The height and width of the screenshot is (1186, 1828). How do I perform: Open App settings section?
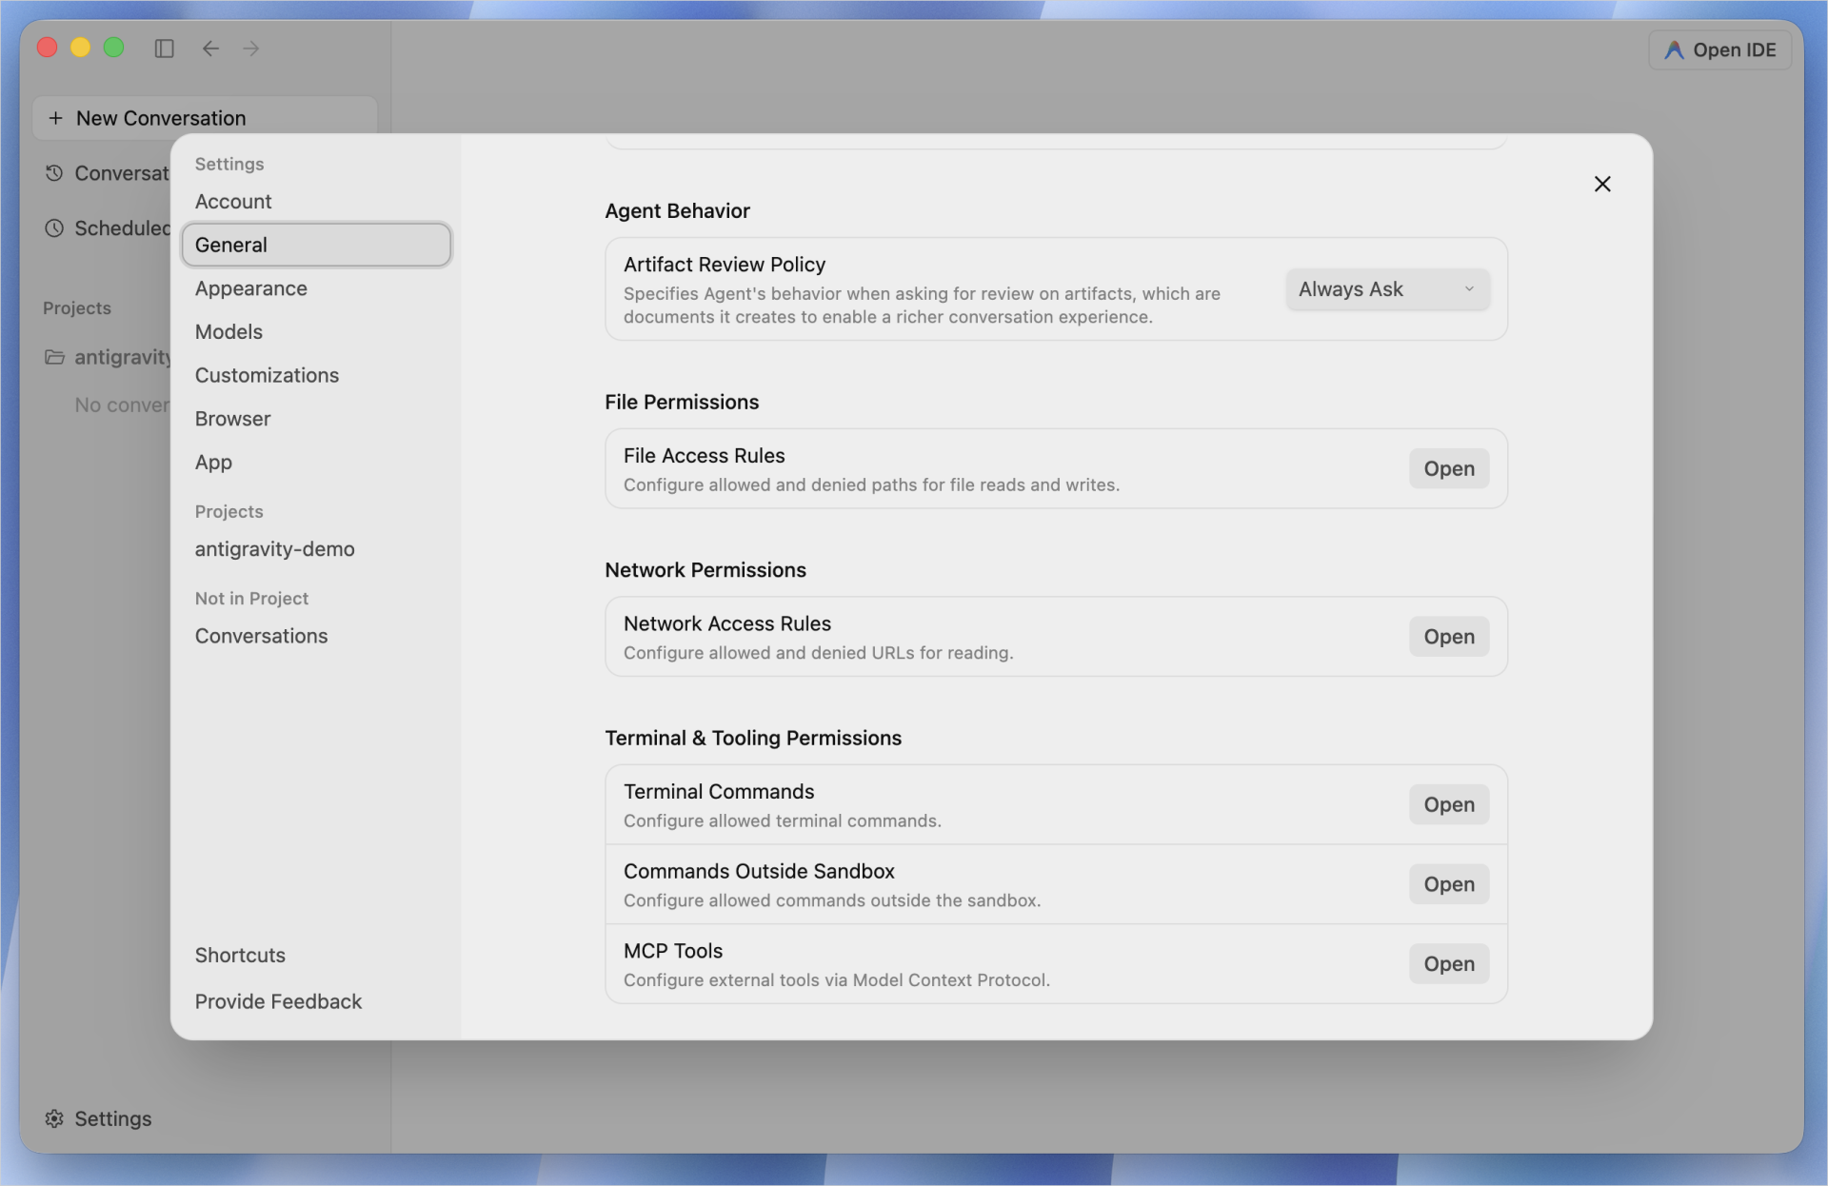[x=316, y=463]
